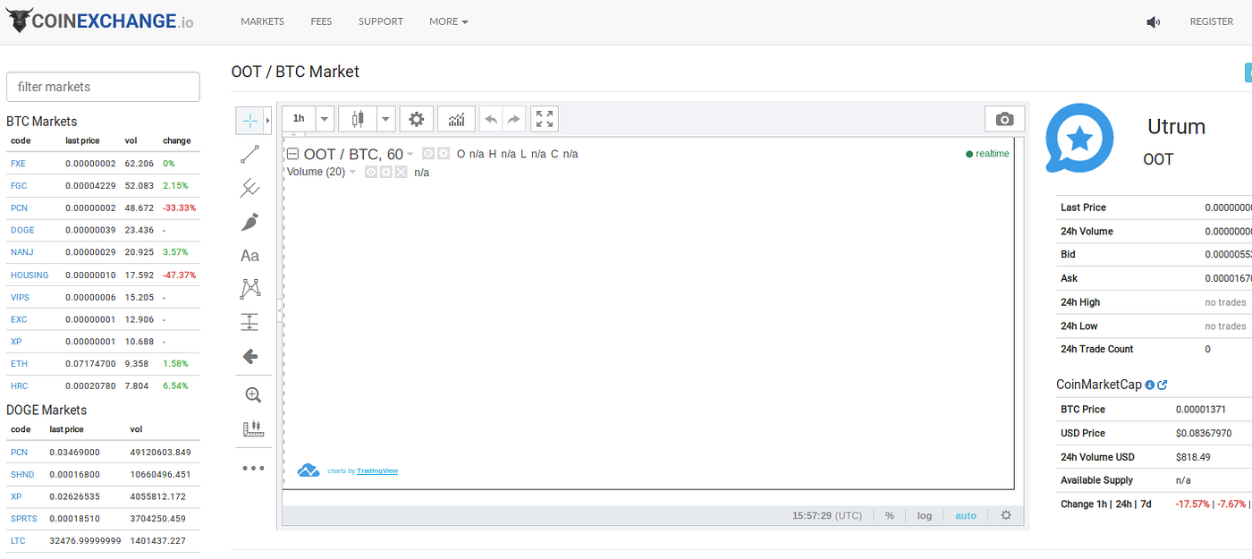Collapse the drawing toolbar side handle
Image resolution: width=1252 pixels, height=559 pixels.
coord(279,310)
